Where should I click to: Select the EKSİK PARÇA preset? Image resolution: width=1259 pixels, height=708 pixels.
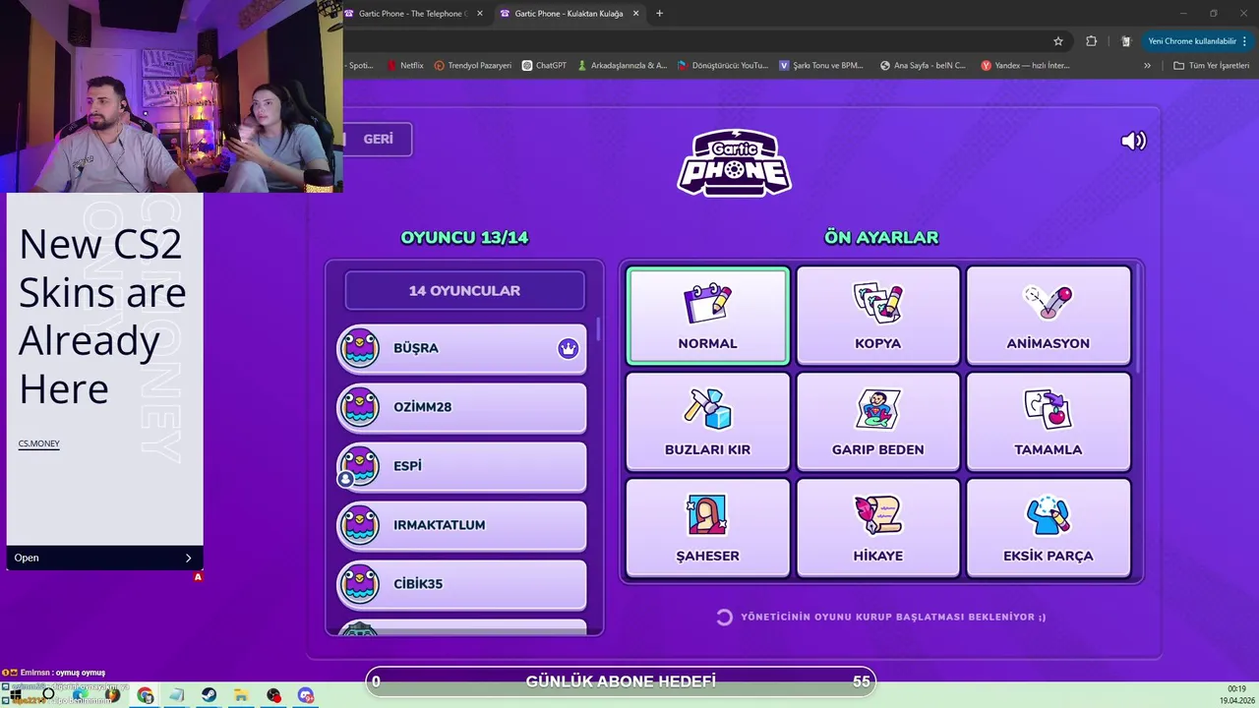(1048, 527)
